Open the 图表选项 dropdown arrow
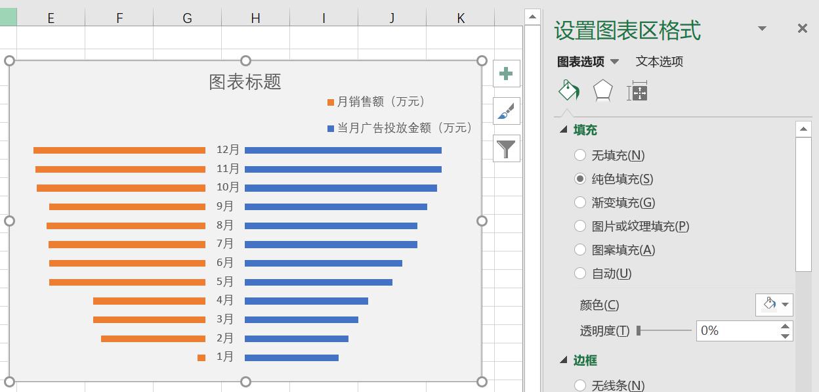 (615, 62)
